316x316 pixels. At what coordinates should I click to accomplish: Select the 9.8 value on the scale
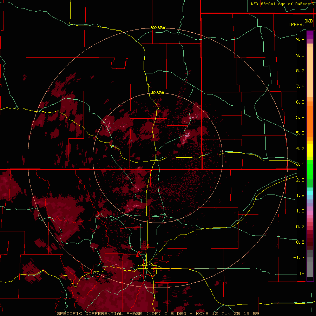[x=300, y=39]
